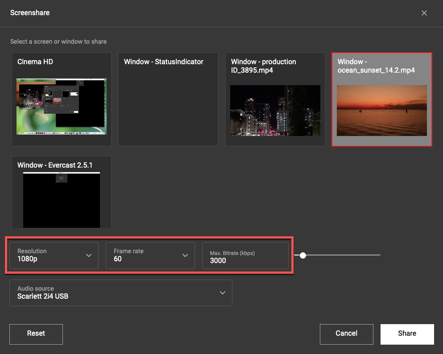Screen dimensions: 443x354
Task: Click the bitrate slider handle
Action: pos(303,255)
